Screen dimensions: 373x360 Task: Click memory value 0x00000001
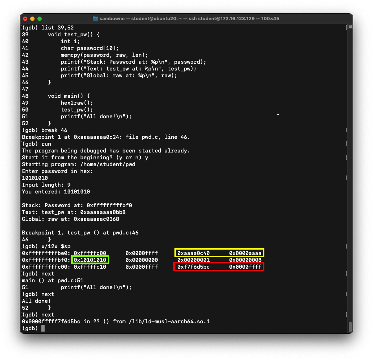(194, 260)
